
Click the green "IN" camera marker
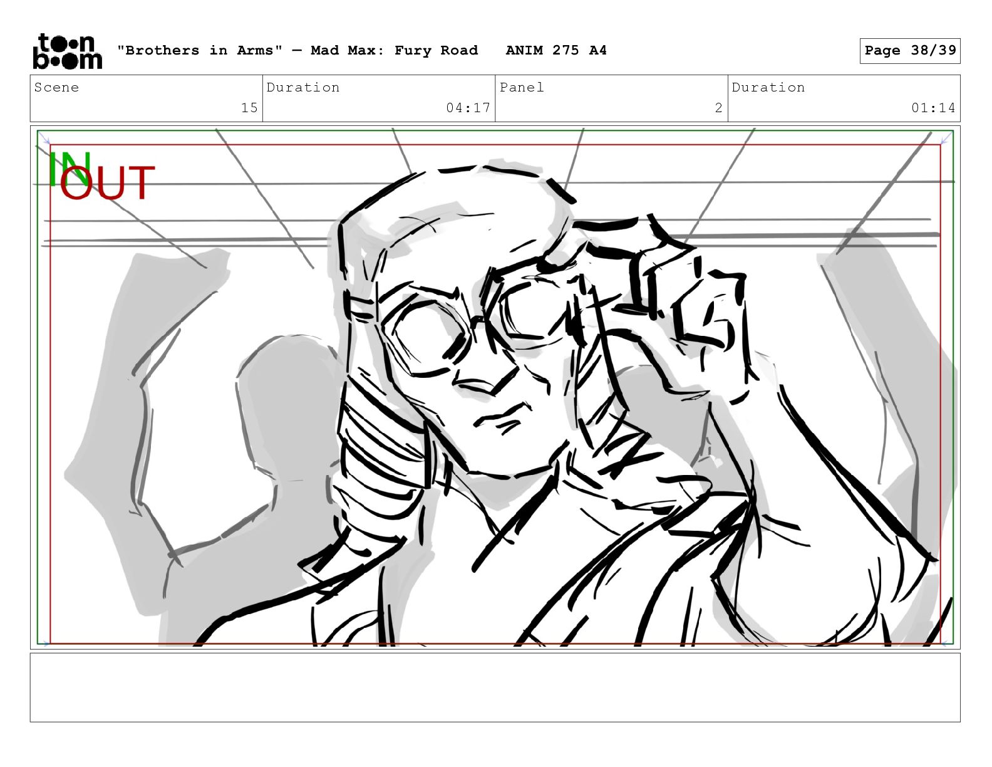(x=69, y=169)
